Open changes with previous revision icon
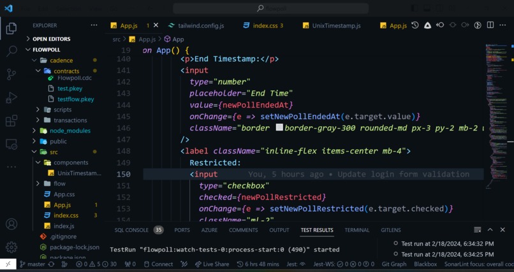 [x=440, y=25]
